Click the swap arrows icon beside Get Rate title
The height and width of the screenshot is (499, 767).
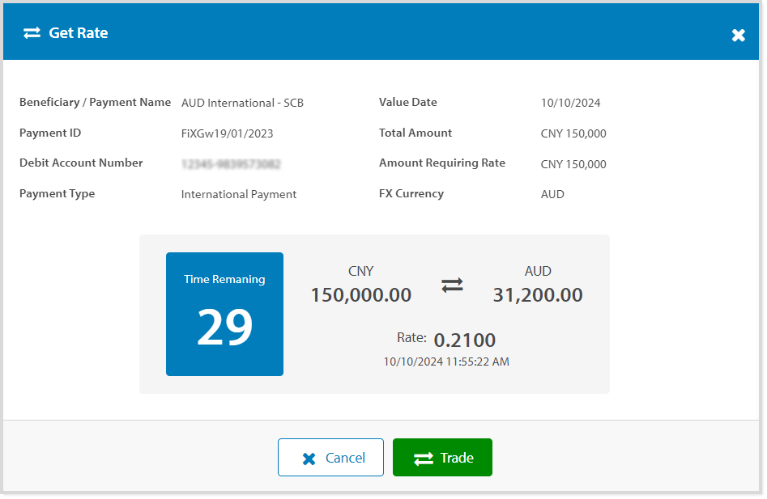point(32,33)
